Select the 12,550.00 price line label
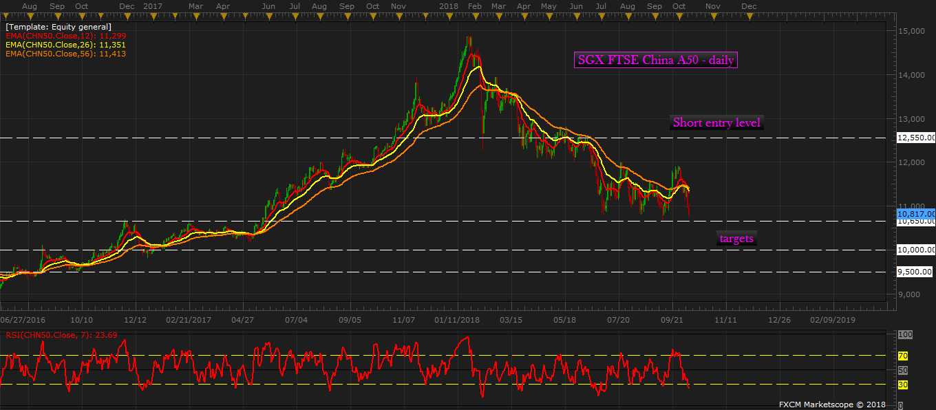The height and width of the screenshot is (410, 936). 915,138
